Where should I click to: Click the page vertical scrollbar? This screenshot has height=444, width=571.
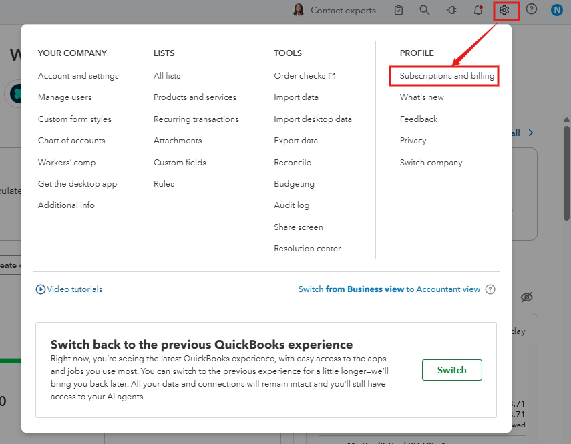coord(566,173)
